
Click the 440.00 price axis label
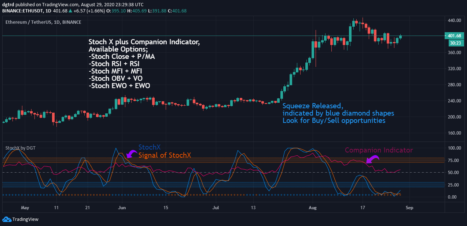454,20
